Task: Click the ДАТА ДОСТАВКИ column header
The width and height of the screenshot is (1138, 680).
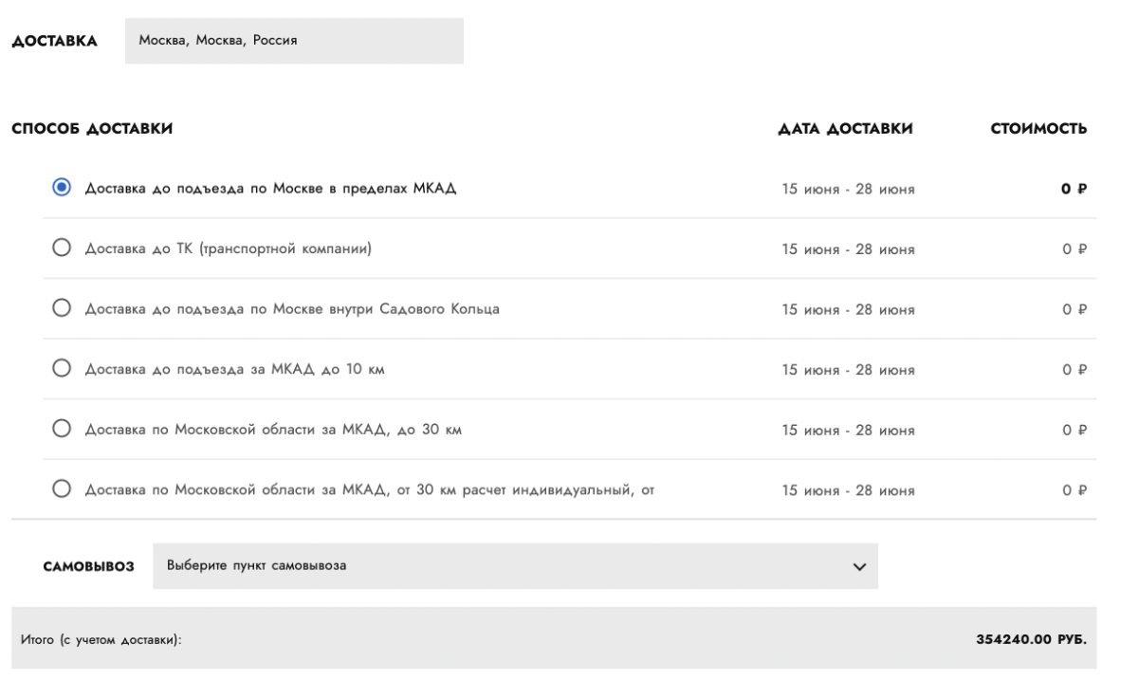Action: click(846, 129)
